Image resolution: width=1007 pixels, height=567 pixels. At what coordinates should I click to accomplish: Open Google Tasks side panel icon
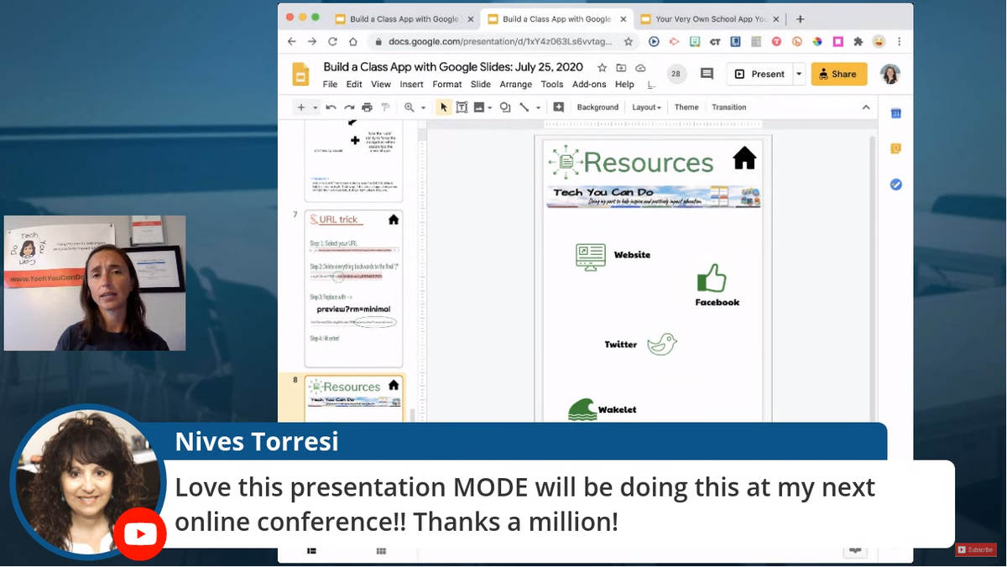coord(895,185)
